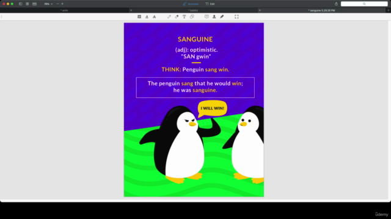
Task: Click the SANGUINE title on page
Action: click(195, 39)
